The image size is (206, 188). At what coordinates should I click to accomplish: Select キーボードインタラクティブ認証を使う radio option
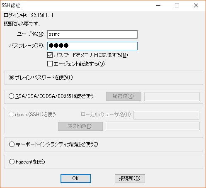coord(12,144)
